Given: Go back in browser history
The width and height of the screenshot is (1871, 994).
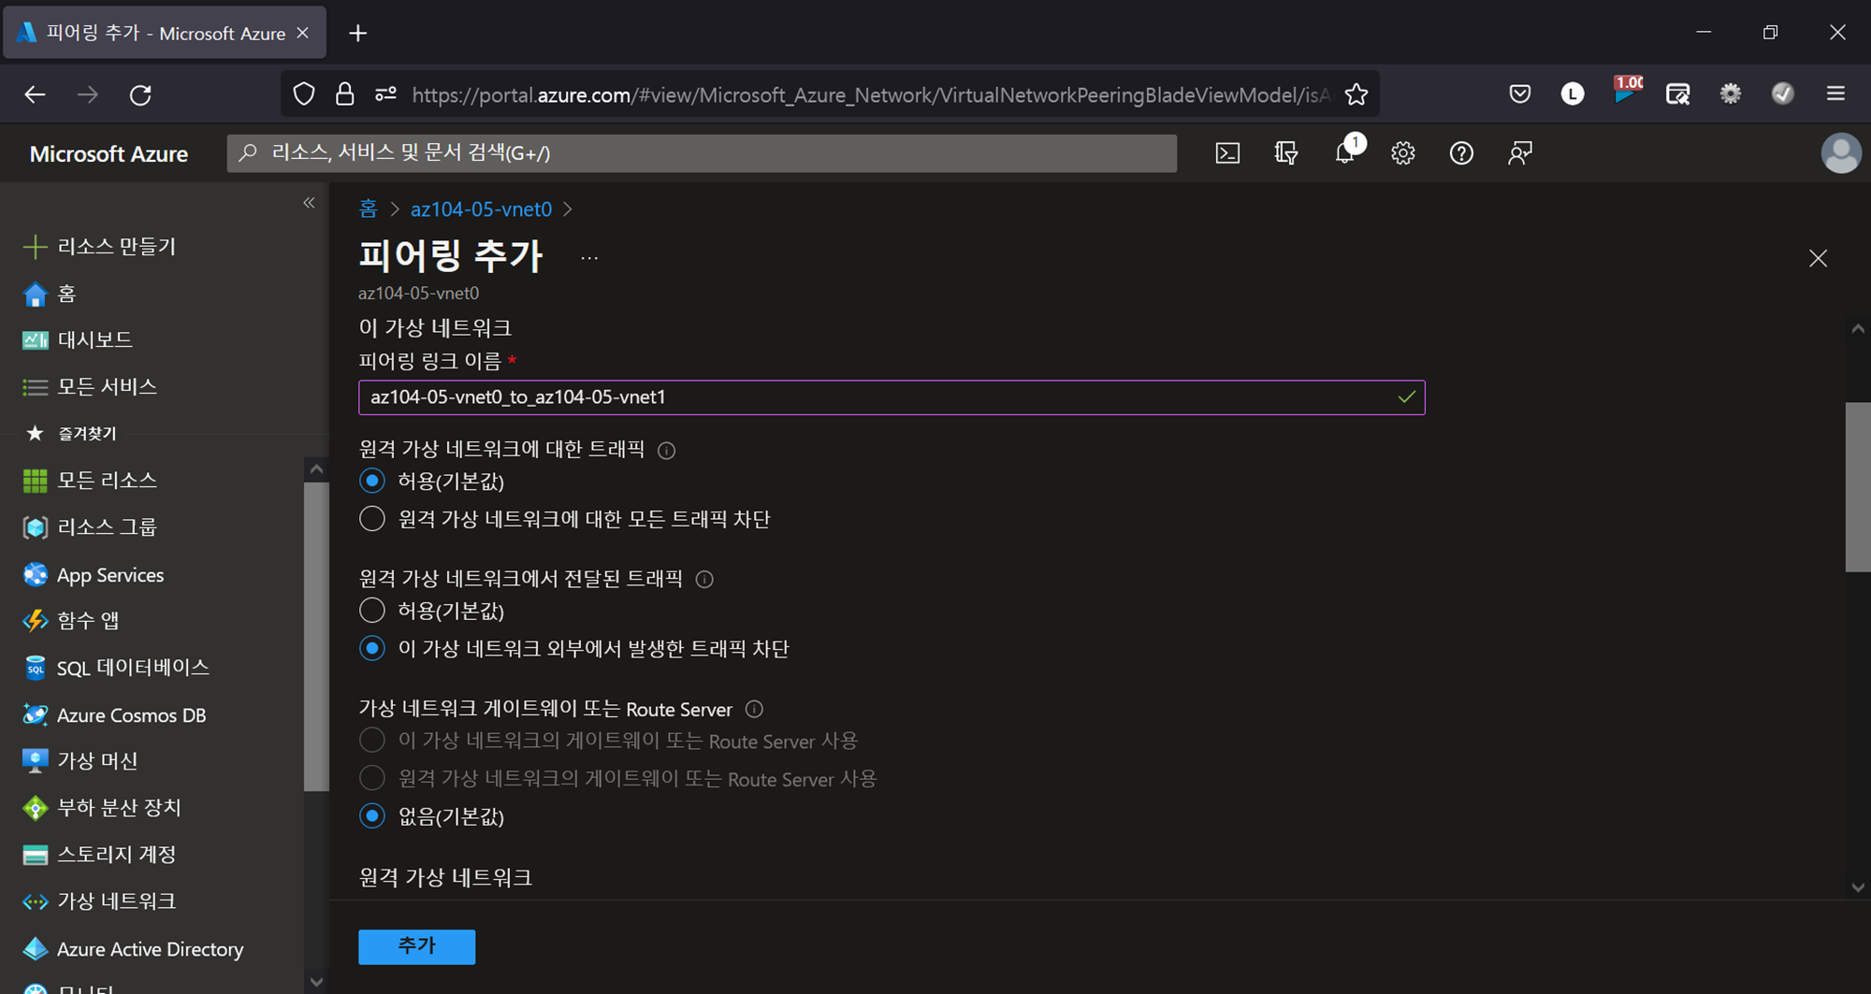Looking at the screenshot, I should click(35, 94).
